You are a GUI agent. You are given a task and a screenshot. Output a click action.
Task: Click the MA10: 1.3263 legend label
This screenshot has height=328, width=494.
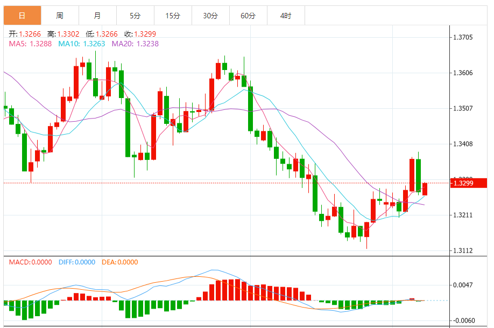click(x=82, y=44)
